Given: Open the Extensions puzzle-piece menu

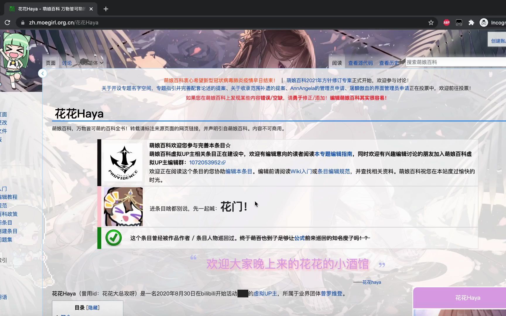Looking at the screenshot, I should [471, 23].
